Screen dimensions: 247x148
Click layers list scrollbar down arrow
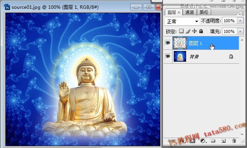[x=242, y=134]
